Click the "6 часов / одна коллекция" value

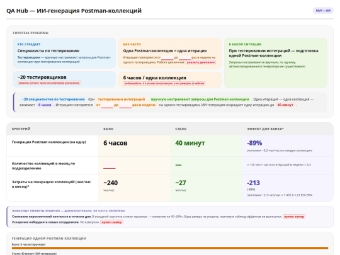(155, 77)
